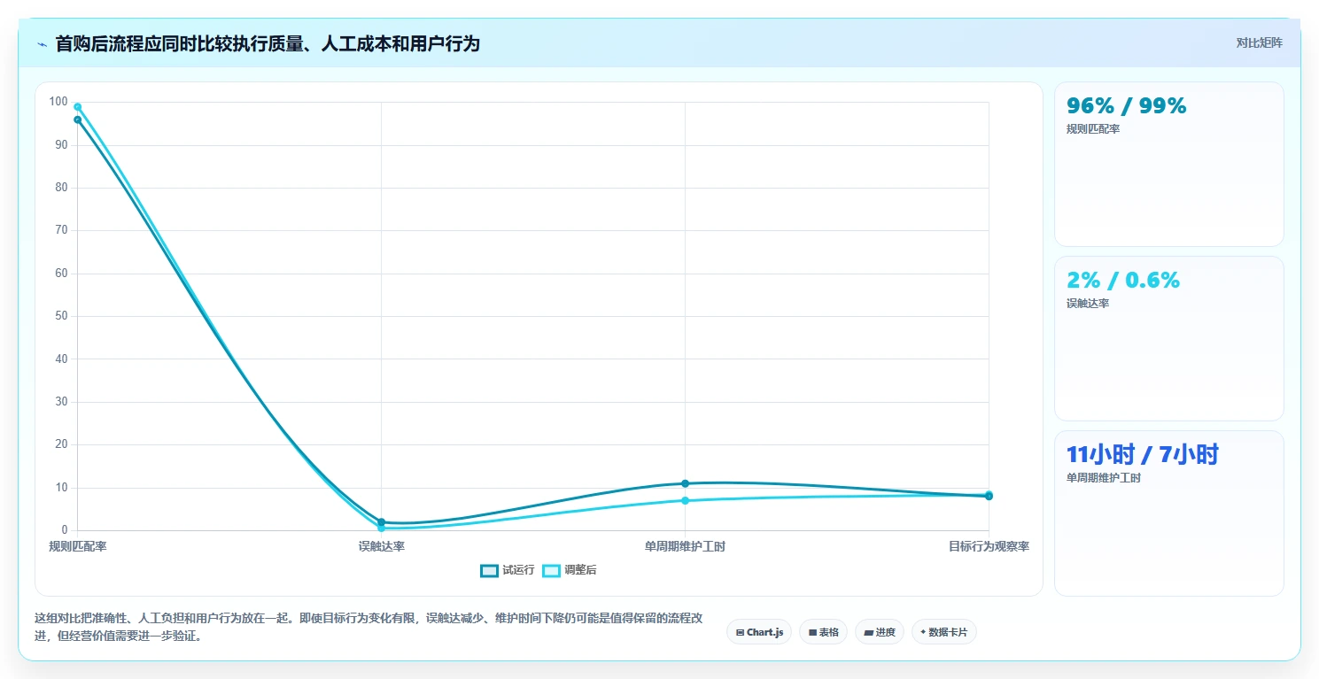
Task: Click the x-axis label 目标行为观察率
Action: pyautogui.click(x=989, y=546)
